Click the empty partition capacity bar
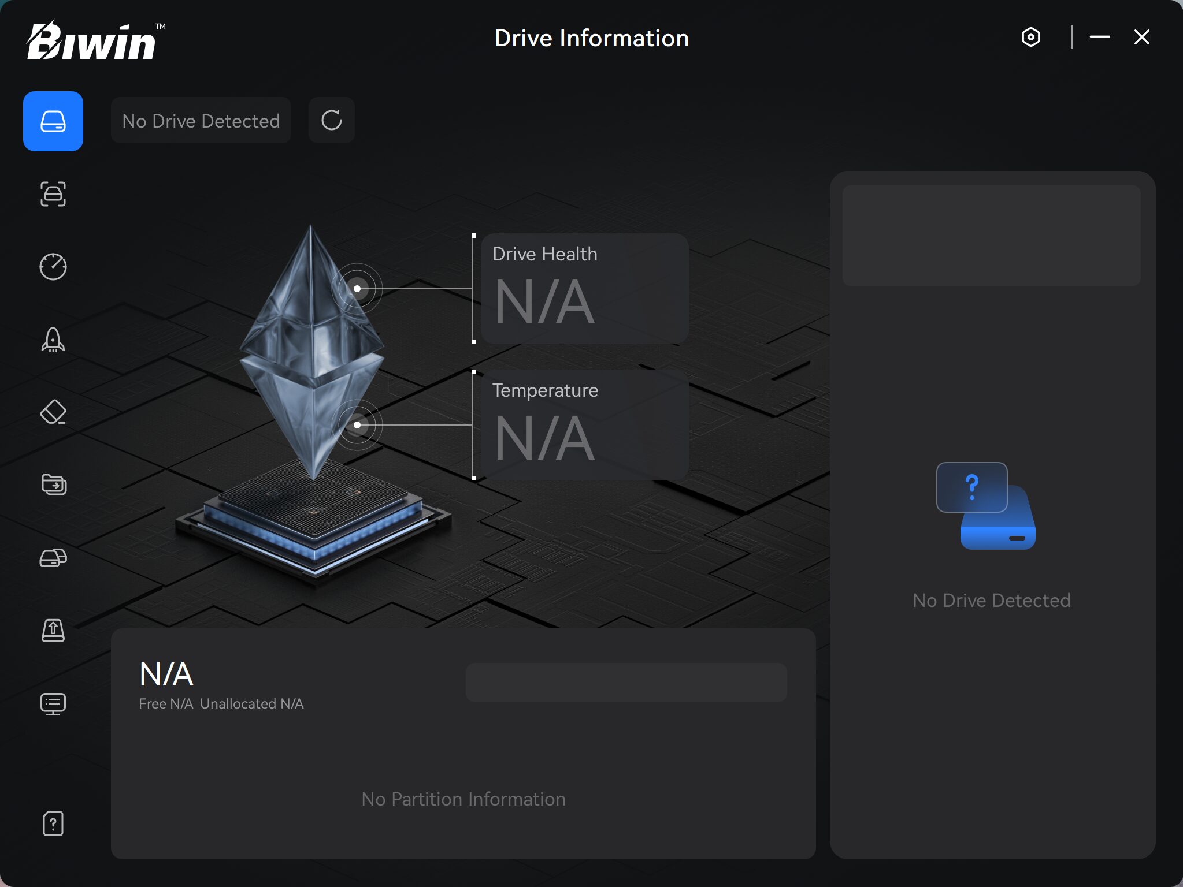 point(626,683)
